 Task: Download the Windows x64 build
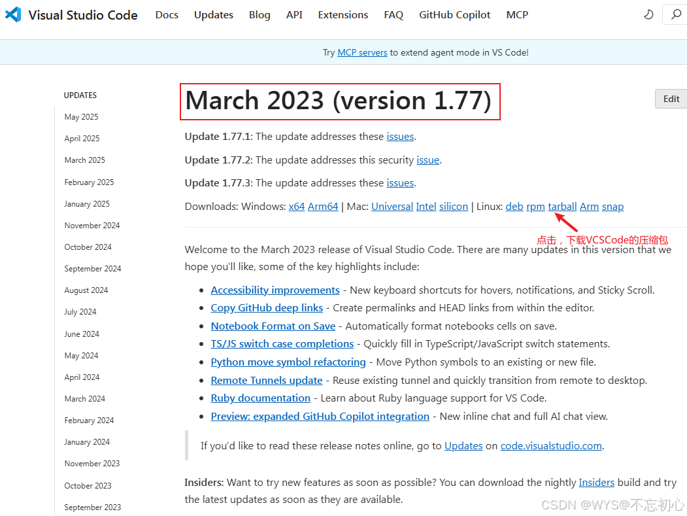pyautogui.click(x=297, y=207)
